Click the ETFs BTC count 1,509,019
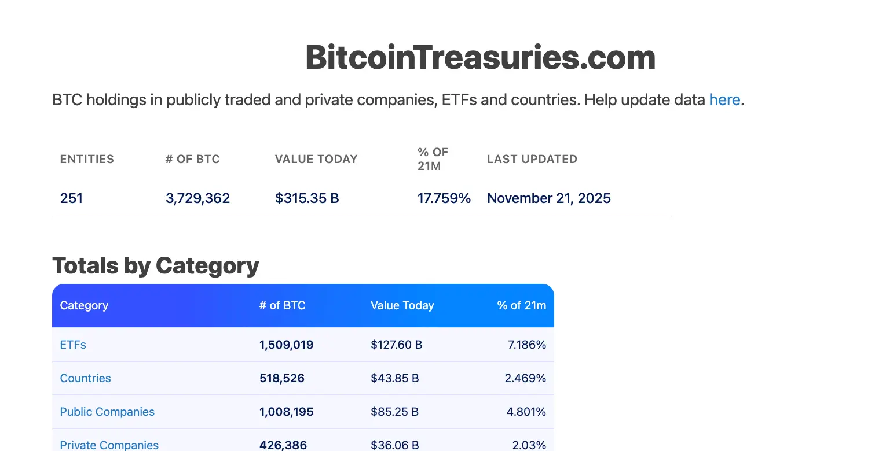The image size is (886, 451). [286, 345]
